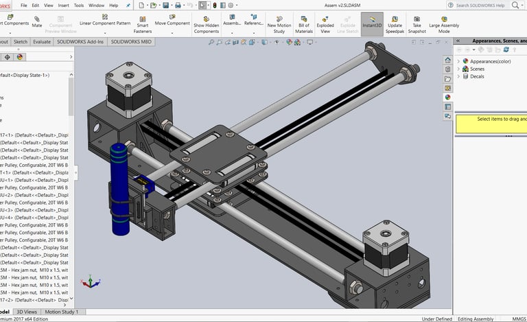
Task: Open the MMGS units menu
Action: coord(519,319)
